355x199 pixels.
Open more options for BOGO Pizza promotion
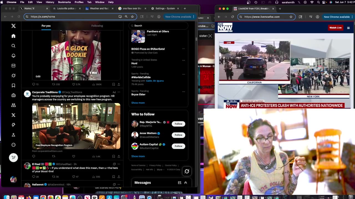pyautogui.click(x=183, y=49)
